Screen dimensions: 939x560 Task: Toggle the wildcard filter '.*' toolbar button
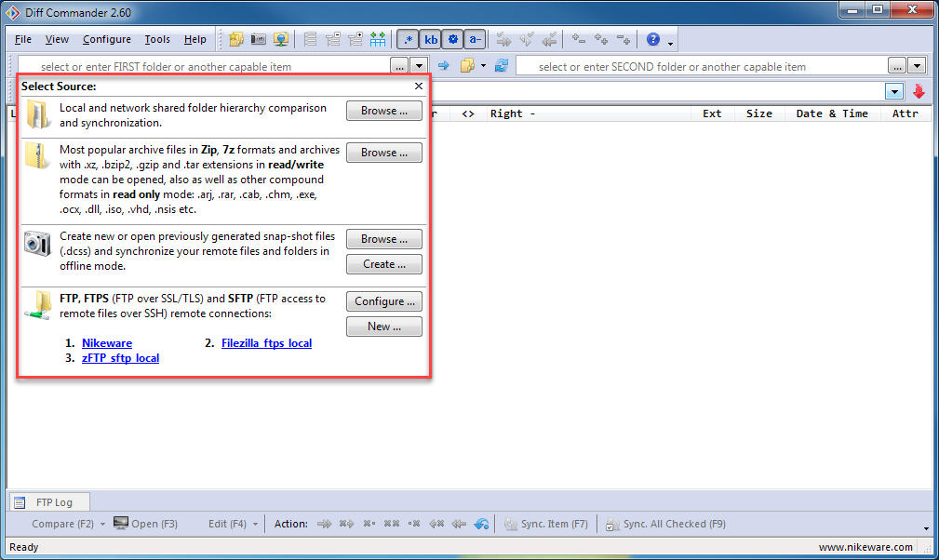(408, 39)
